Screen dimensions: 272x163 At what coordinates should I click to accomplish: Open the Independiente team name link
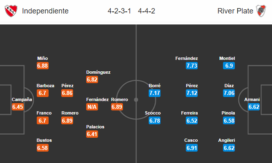45,11
